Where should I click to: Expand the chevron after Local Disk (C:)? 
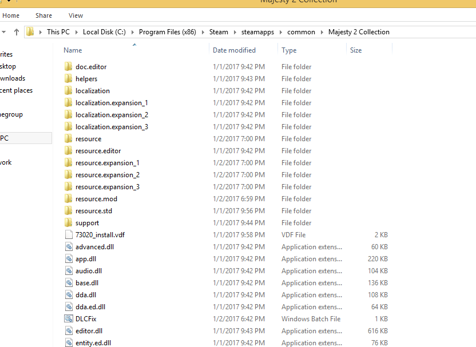tap(132, 32)
